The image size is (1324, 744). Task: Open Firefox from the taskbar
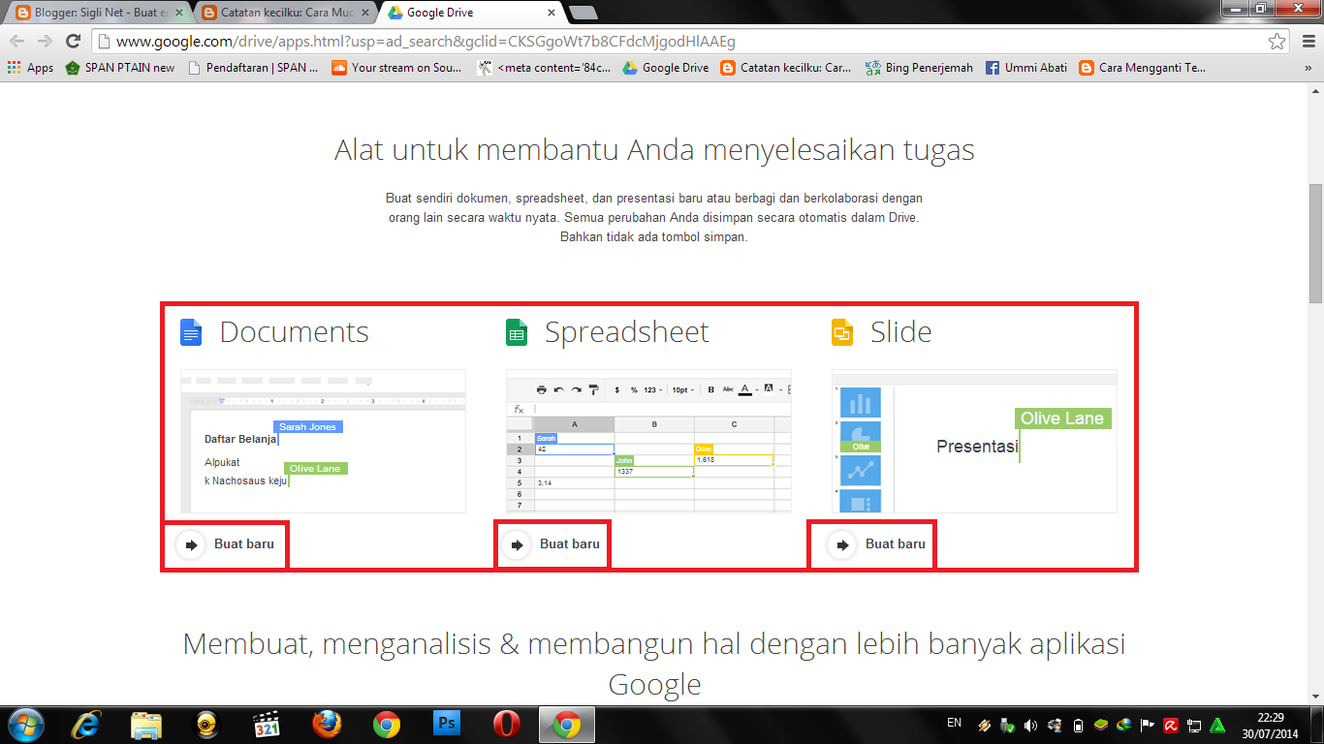[x=327, y=725]
